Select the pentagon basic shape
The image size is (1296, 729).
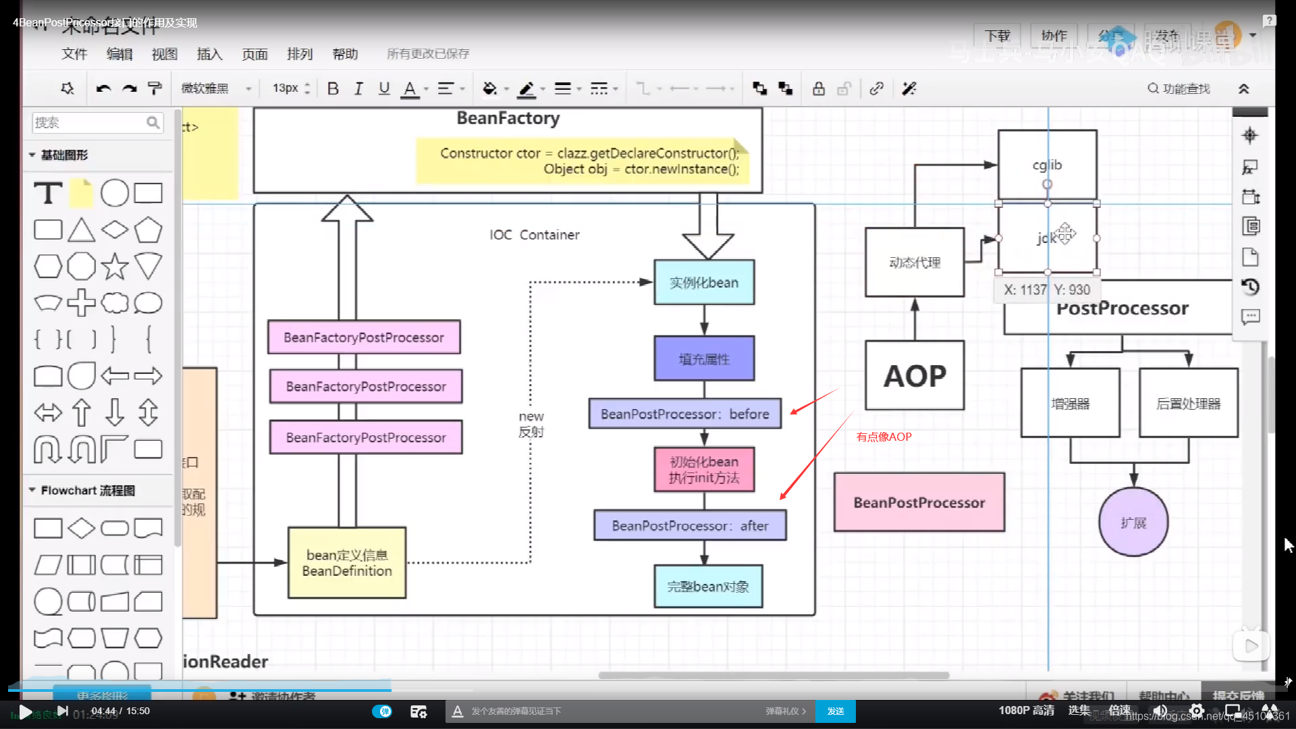pos(148,230)
